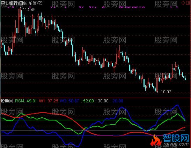Screen dimensions: 191x148
Task: Click the 14.49 high price label
Action: 30,10
